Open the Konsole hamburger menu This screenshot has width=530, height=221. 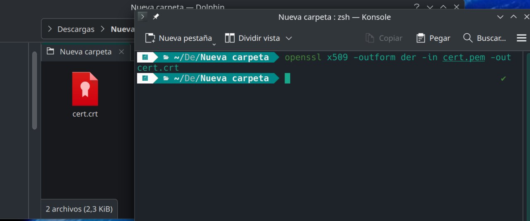click(521, 38)
